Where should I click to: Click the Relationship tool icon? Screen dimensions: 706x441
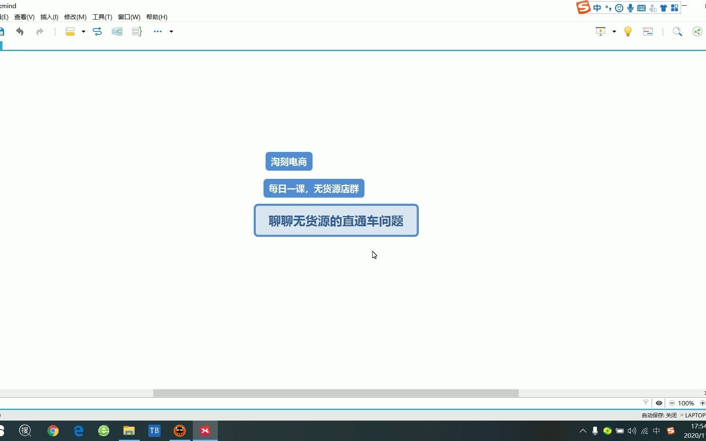point(97,31)
